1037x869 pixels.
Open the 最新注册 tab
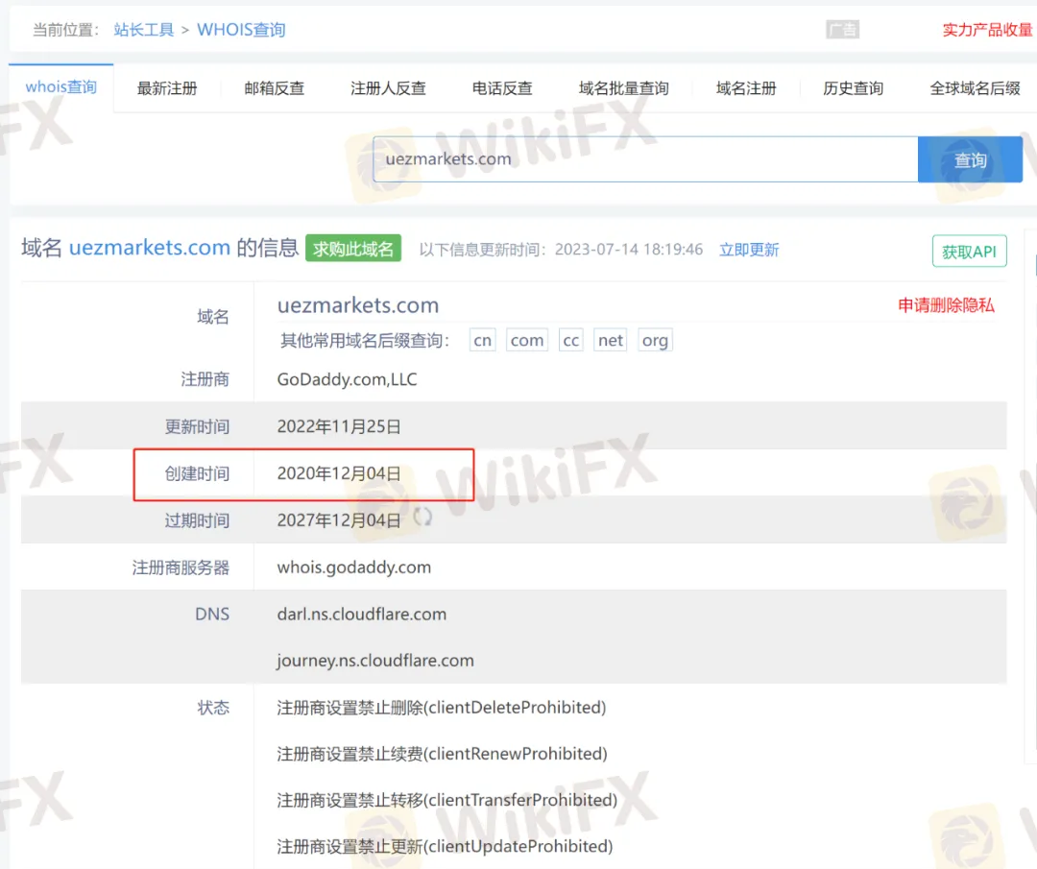(x=167, y=88)
